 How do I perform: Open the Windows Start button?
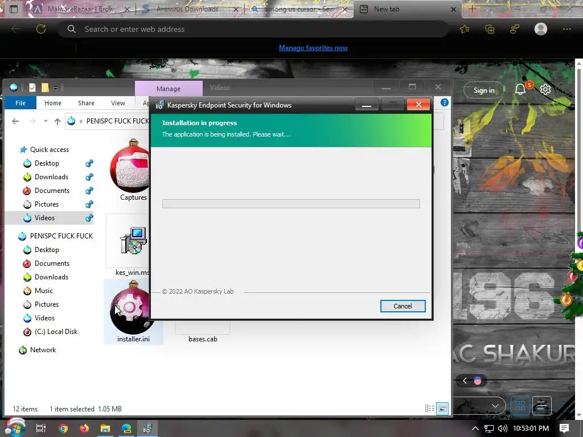pyautogui.click(x=15, y=427)
